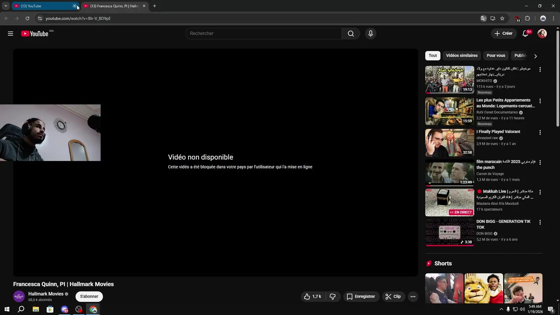Click the S'abonner subscribe button
The width and height of the screenshot is (560, 315).
pyautogui.click(x=89, y=296)
